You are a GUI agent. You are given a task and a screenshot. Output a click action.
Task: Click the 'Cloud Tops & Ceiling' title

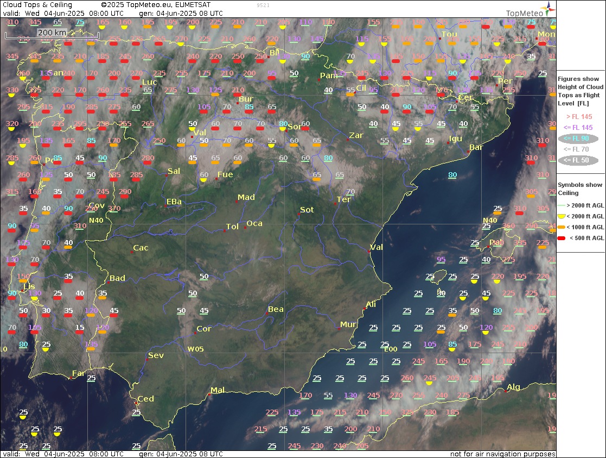point(37,5)
